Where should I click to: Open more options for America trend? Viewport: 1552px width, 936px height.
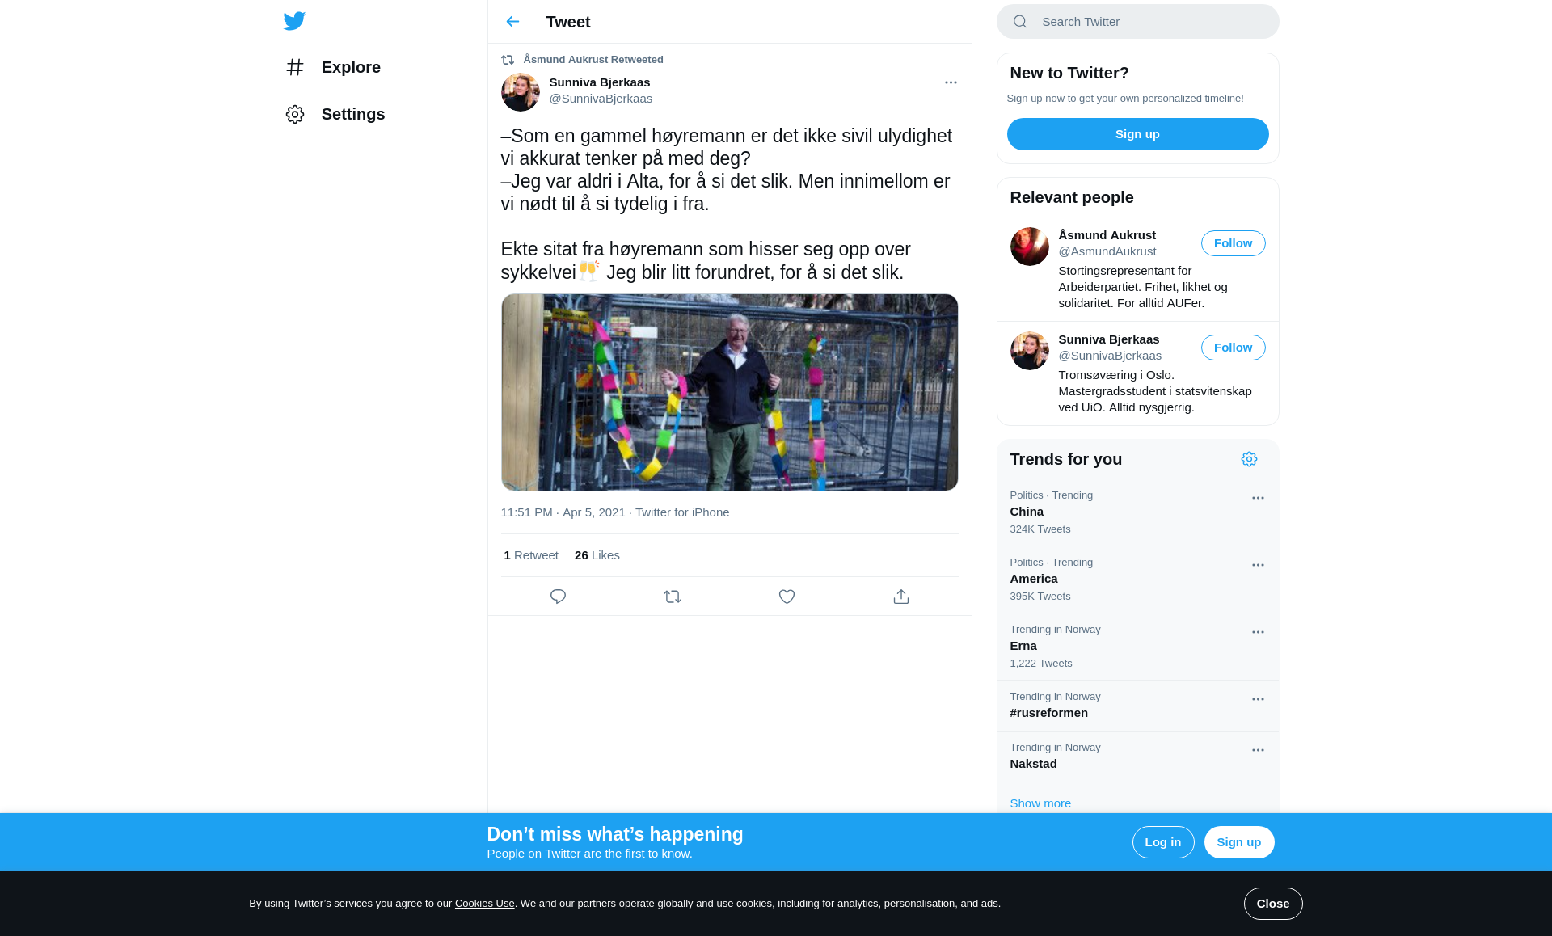[1258, 565]
